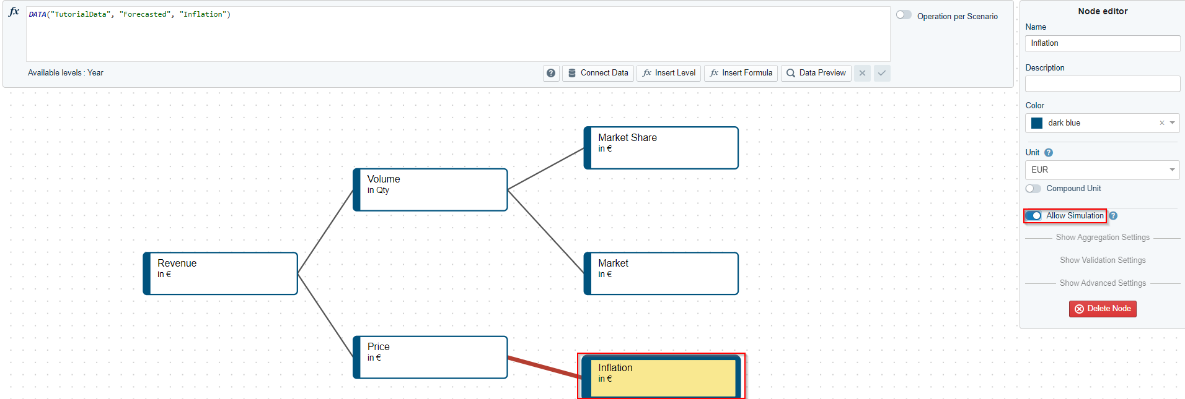Click the formula editor help question mark icon
Screen dimensions: 1185x399
click(x=551, y=73)
